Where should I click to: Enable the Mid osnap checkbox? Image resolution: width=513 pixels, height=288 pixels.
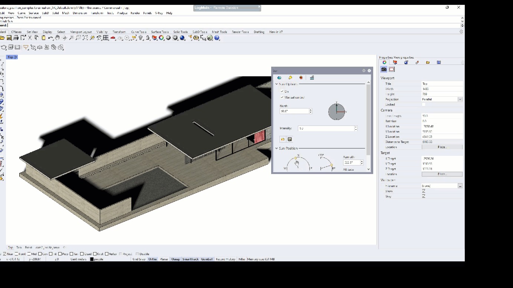[28, 254]
